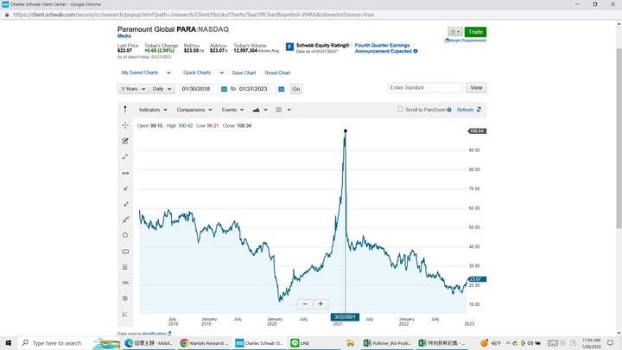
Task: Click the Schwab Equity Rating F badge
Action: [289, 48]
